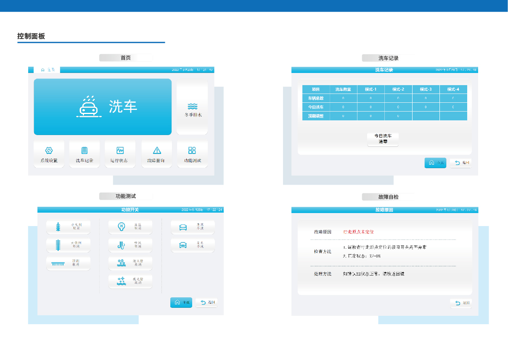Toggle 车尾不洗 skip rear wash switch

click(193, 227)
